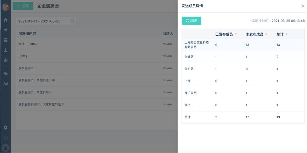
Task: Select the 腾讯公司 row
Action: [x=243, y=93]
